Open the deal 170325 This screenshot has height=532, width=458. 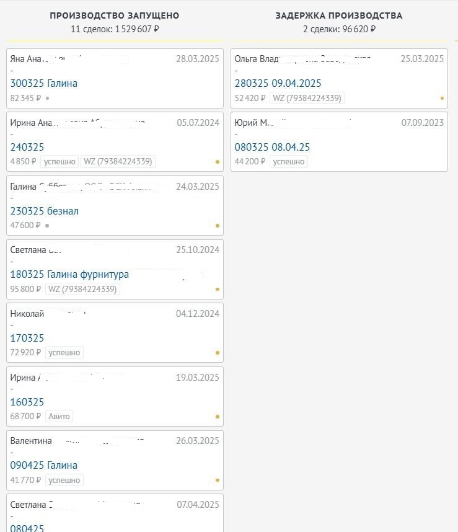point(27,339)
